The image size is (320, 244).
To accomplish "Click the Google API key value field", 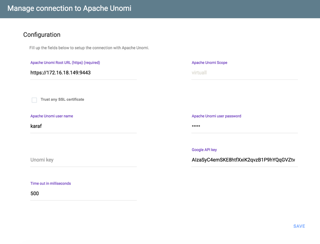I will (x=244, y=160).
